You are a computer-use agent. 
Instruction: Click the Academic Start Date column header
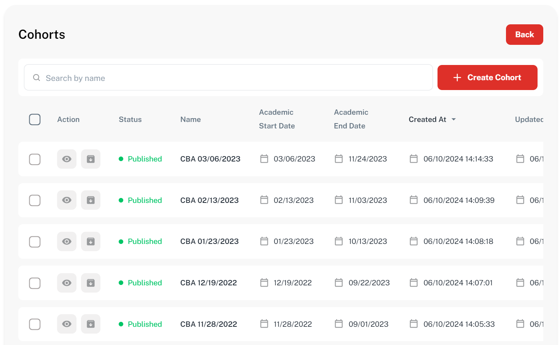tap(277, 119)
